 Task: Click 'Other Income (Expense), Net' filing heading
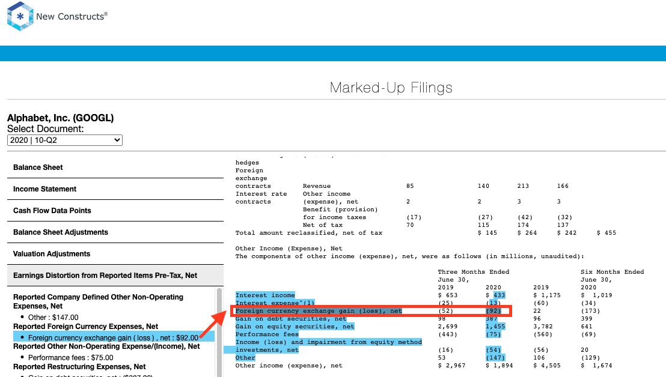[289, 249]
